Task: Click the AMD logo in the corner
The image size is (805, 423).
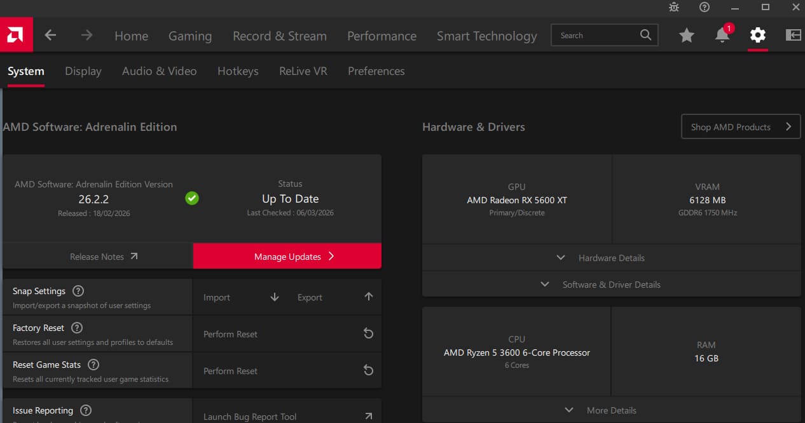Action: point(16,34)
